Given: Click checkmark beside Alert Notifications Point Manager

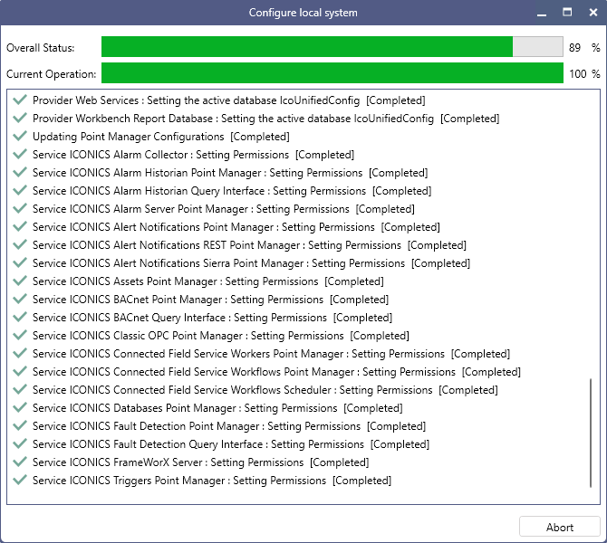Looking at the screenshot, I should (20, 226).
